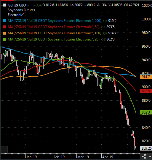
Task: Toggle the blue 200 MA legend swatch
Action: [x=4, y=21]
